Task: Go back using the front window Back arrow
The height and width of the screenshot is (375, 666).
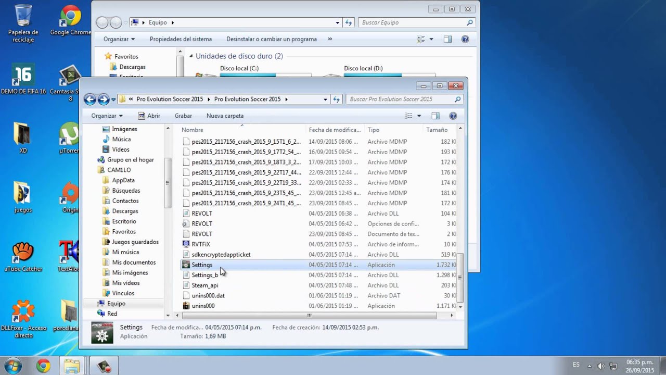Action: click(x=90, y=99)
